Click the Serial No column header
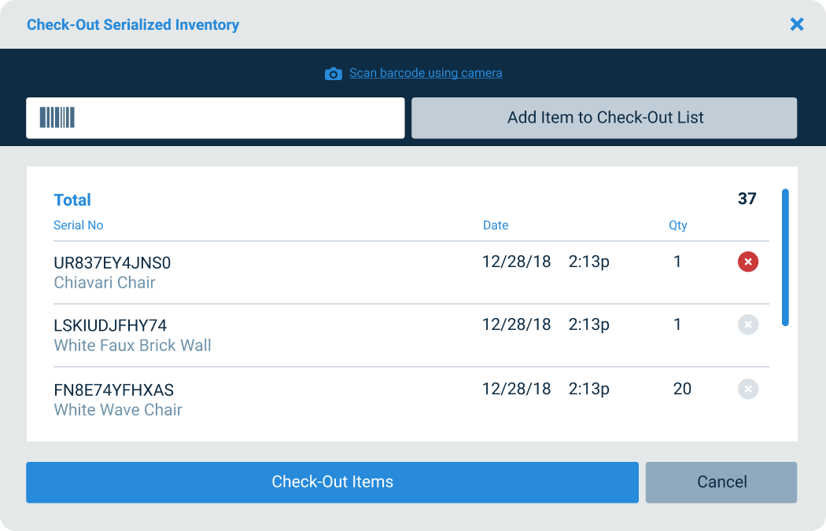 click(79, 225)
